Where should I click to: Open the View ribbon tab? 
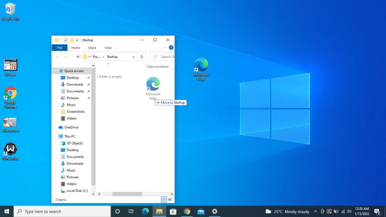pyautogui.click(x=108, y=48)
